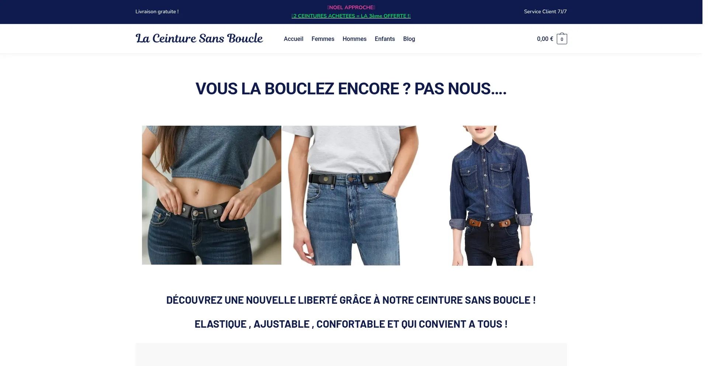
Task: Click the pink NOEL APPROCHE text
Action: [x=351, y=7]
